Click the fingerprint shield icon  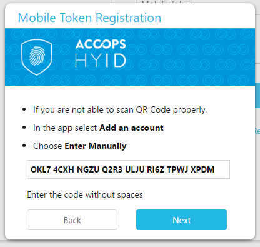37,57
